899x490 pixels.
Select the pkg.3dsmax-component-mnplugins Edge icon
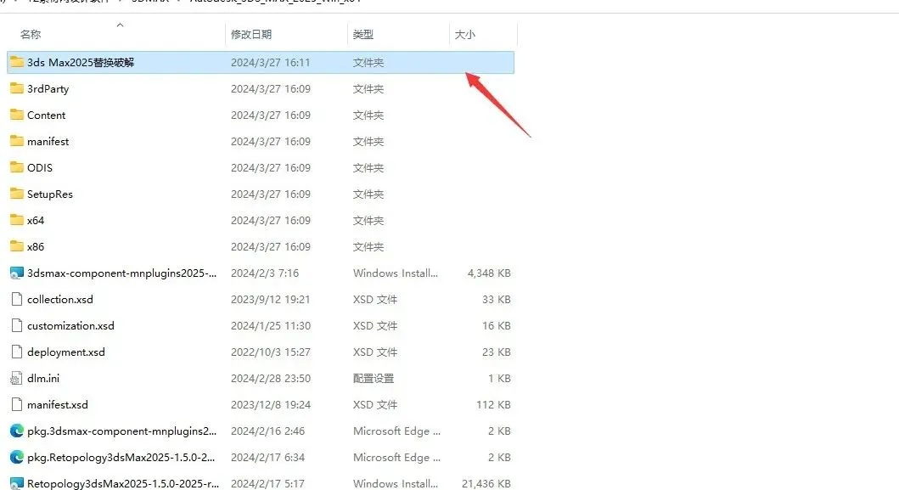tap(17, 431)
